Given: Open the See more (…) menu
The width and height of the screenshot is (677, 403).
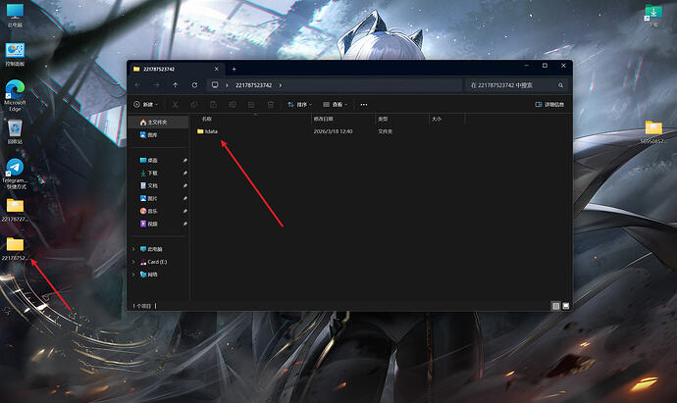Looking at the screenshot, I should pos(364,104).
